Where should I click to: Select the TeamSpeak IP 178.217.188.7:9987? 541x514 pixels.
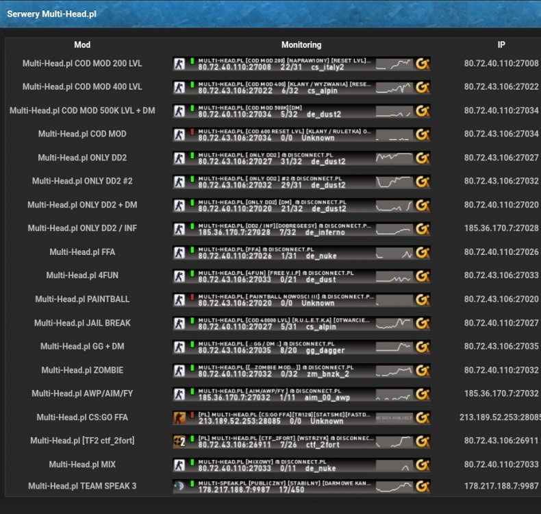click(501, 486)
